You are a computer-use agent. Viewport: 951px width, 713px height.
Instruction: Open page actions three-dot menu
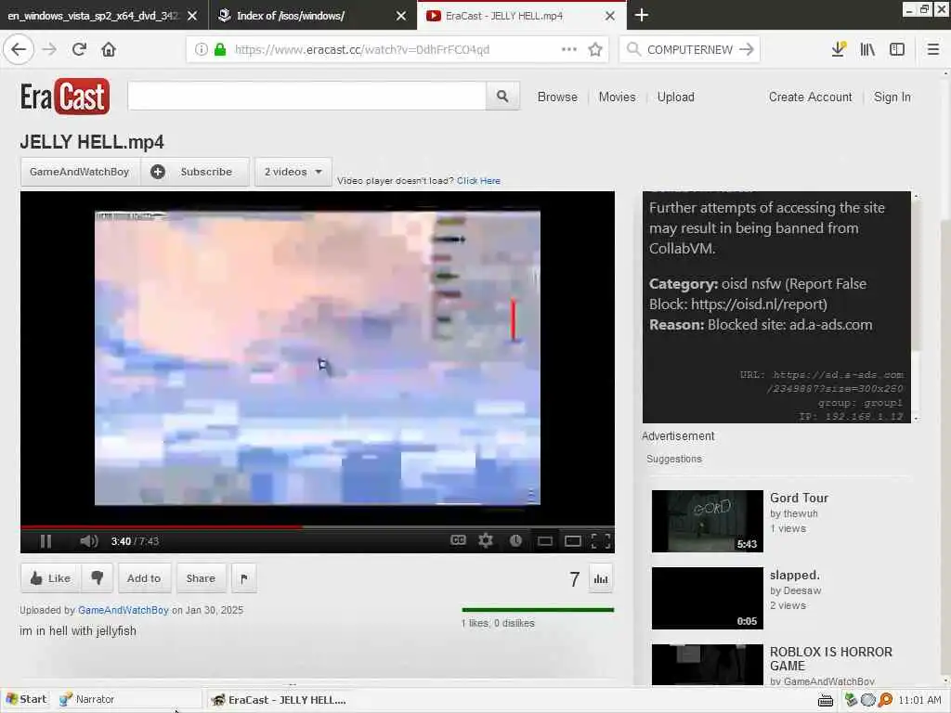coord(569,49)
